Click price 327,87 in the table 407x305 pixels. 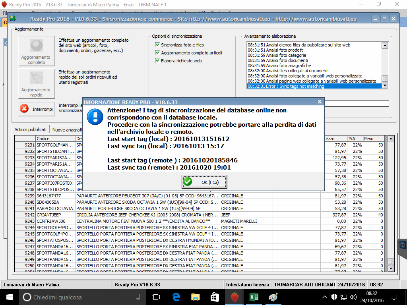334,215
